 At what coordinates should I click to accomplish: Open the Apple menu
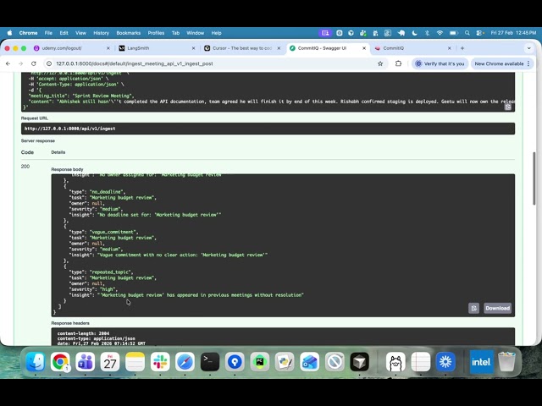click(x=9, y=33)
